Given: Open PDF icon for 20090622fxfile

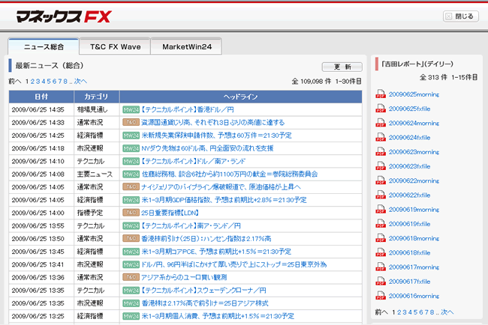Looking at the screenshot, I should pos(381,195).
